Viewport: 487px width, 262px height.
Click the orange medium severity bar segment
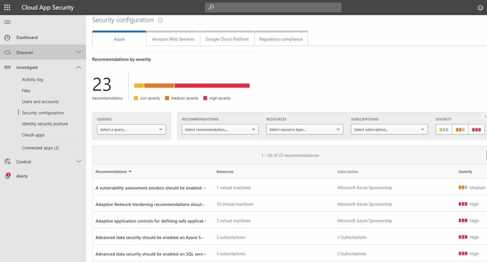point(159,86)
